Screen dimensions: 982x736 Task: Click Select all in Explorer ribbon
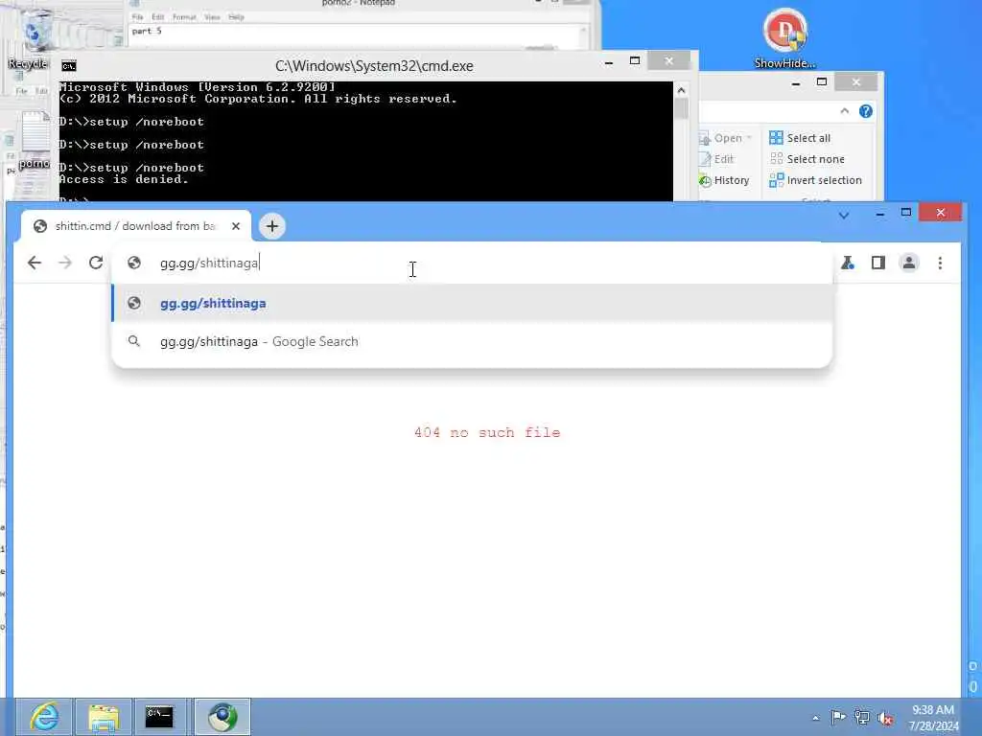pos(800,138)
